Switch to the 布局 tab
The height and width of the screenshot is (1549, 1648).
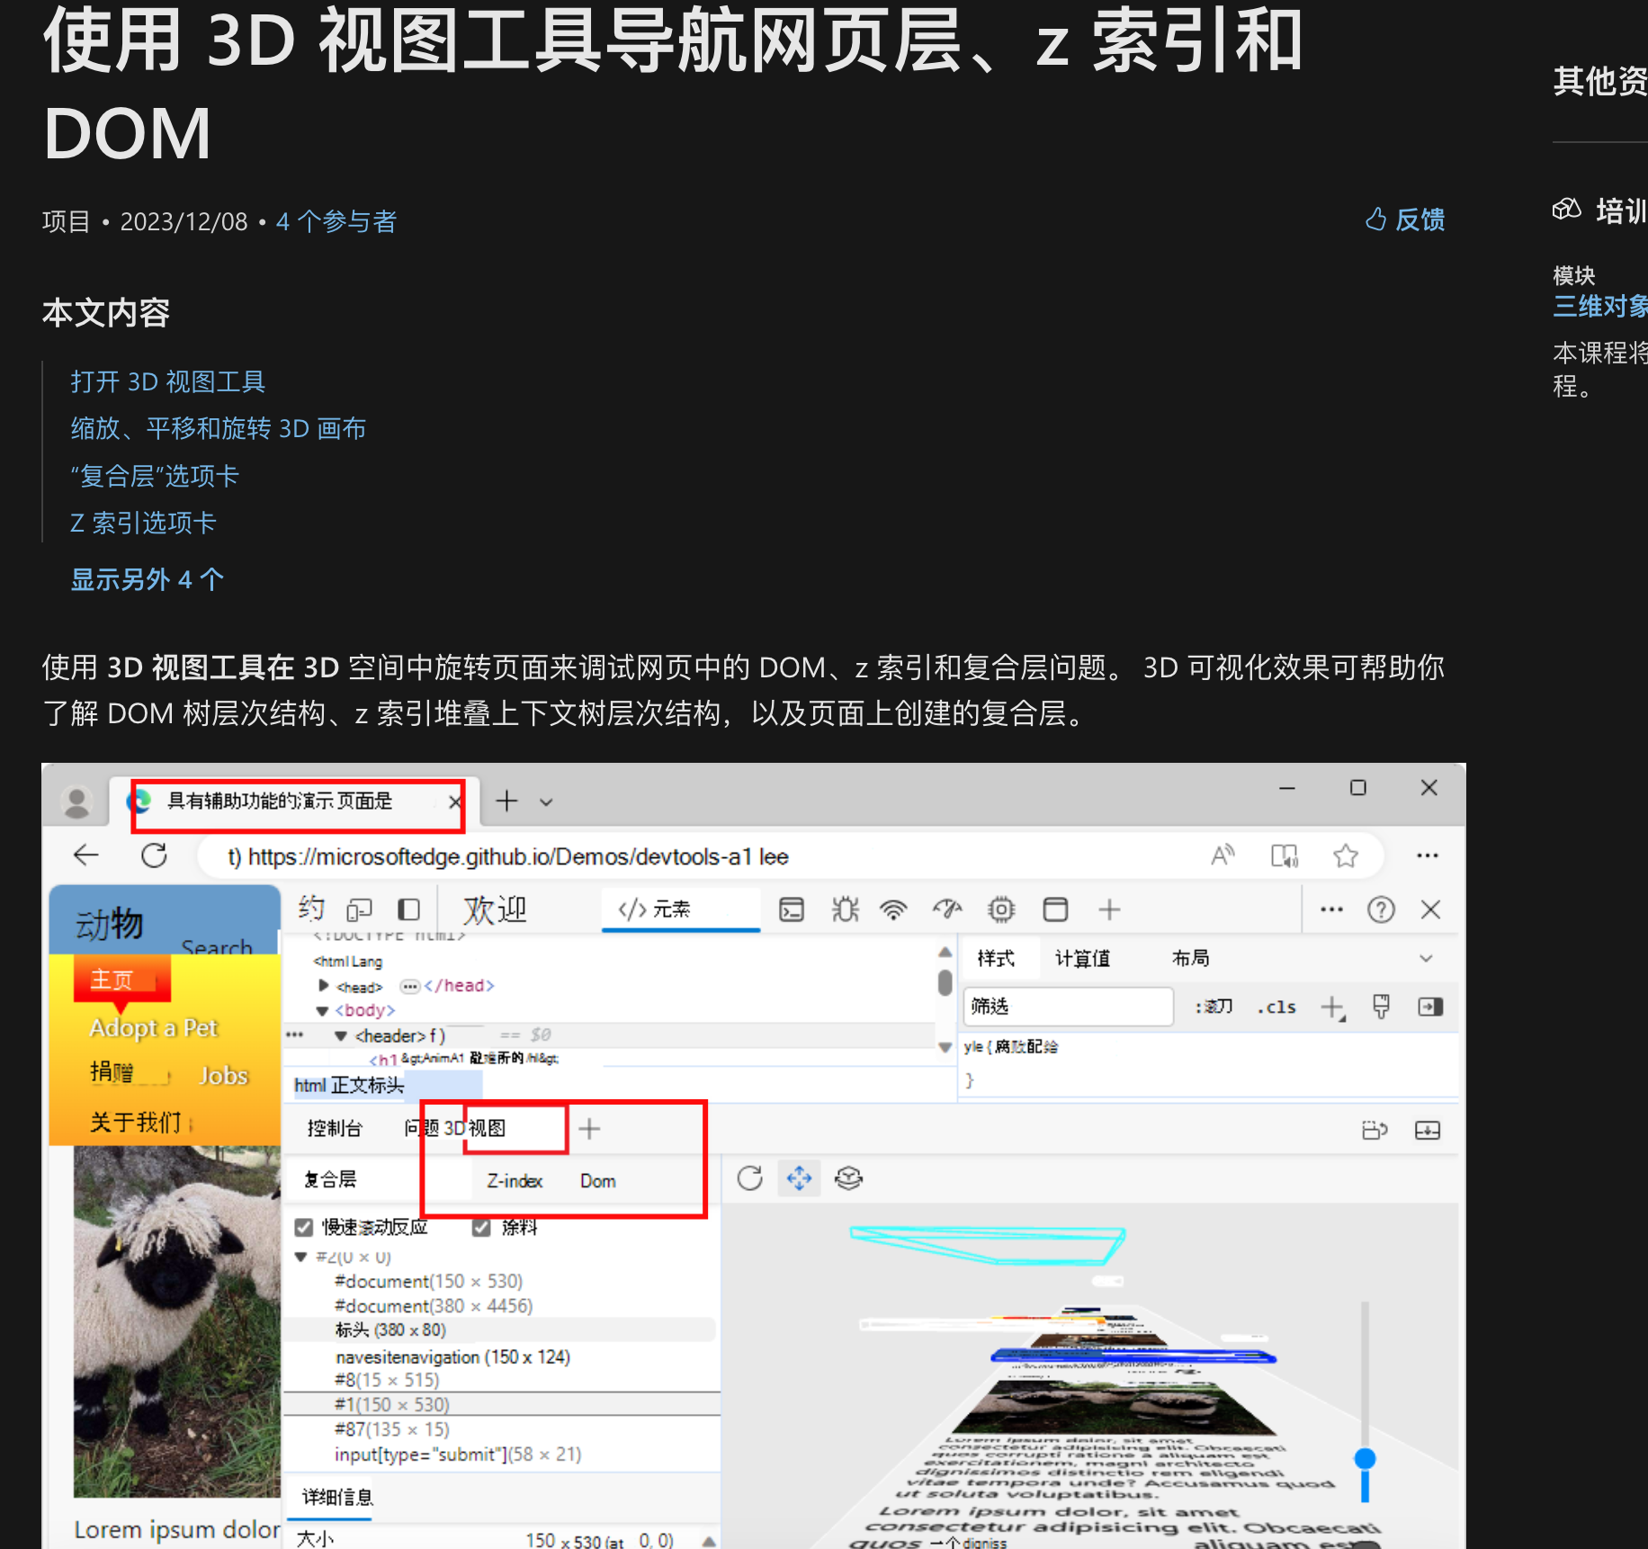coord(1191,959)
